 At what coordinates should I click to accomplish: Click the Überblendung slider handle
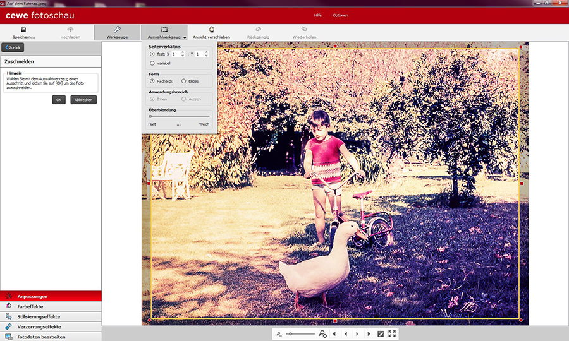150,116
